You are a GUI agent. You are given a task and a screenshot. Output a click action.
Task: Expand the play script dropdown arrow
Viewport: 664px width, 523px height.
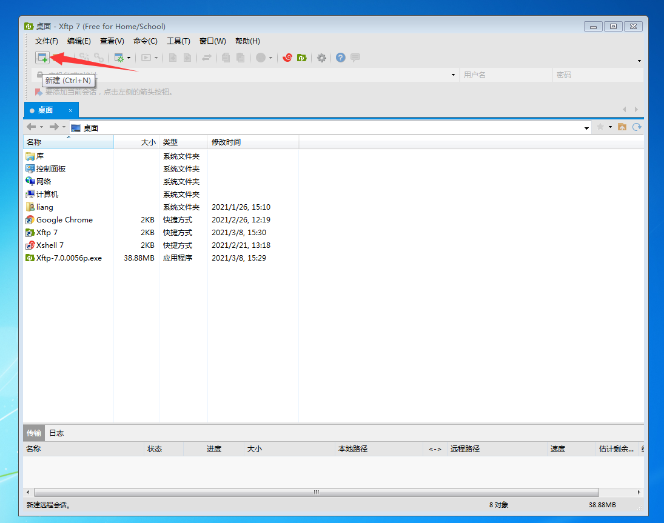pyautogui.click(x=156, y=58)
